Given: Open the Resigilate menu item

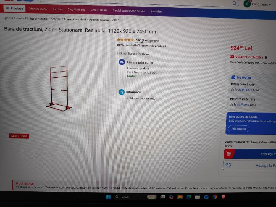Looking at the screenshot, I should click(x=156, y=12).
